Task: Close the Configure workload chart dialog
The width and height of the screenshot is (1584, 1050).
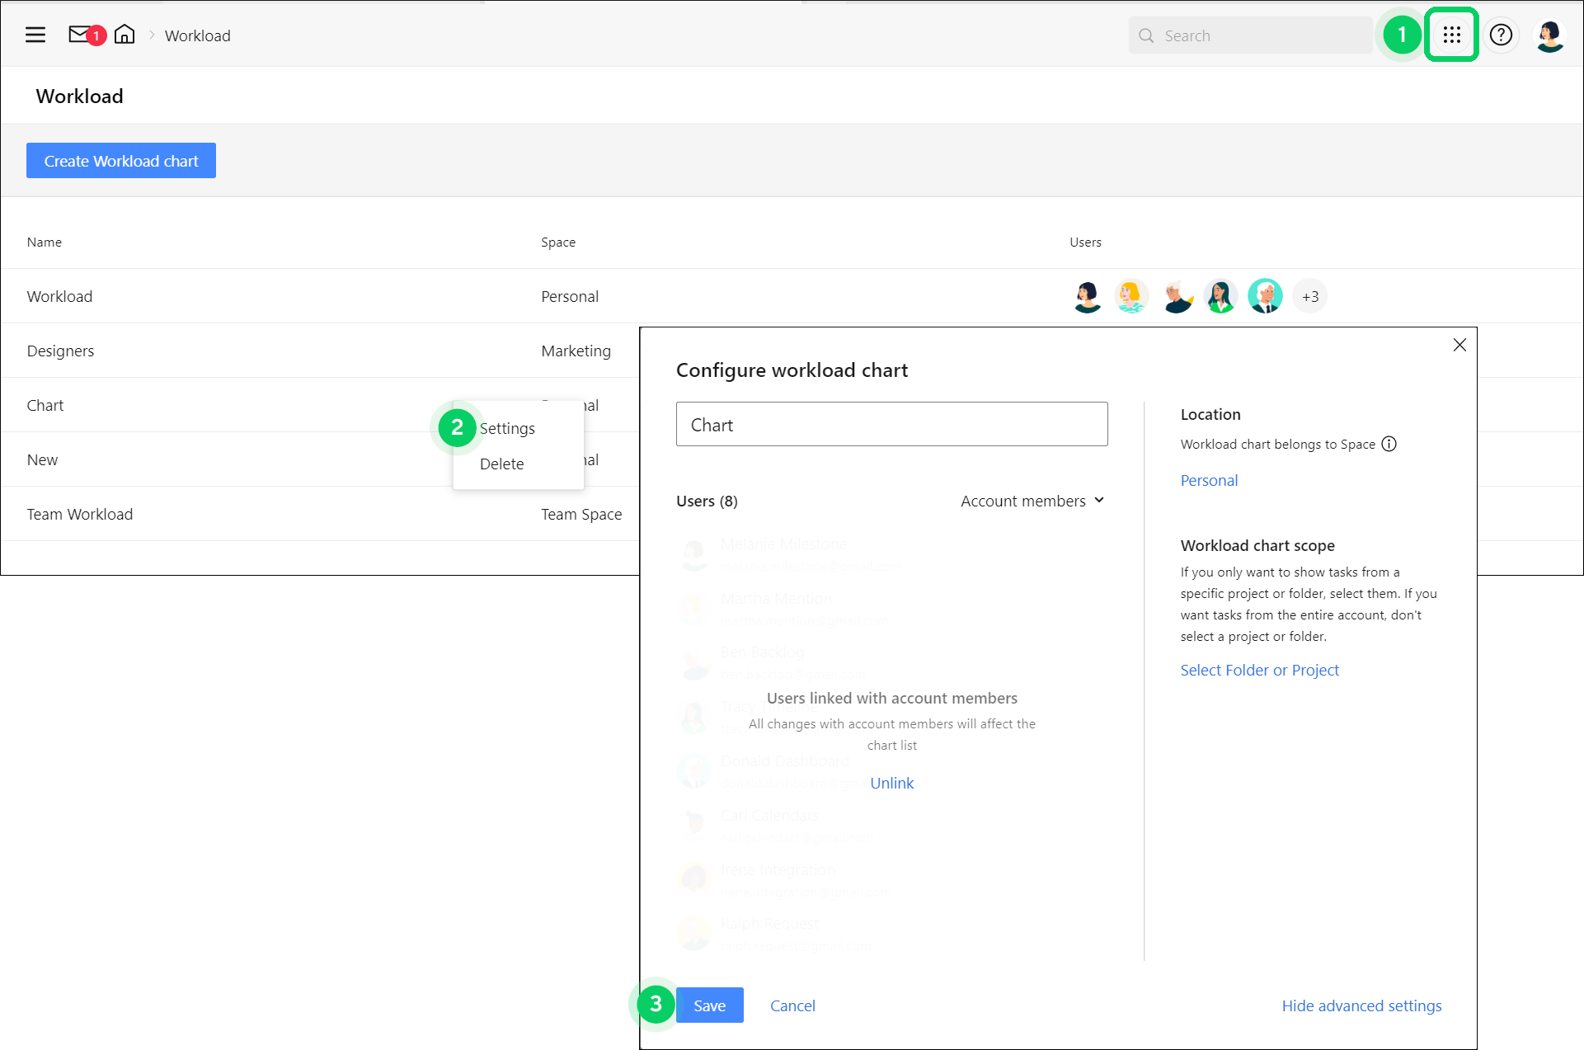Action: click(x=1459, y=345)
